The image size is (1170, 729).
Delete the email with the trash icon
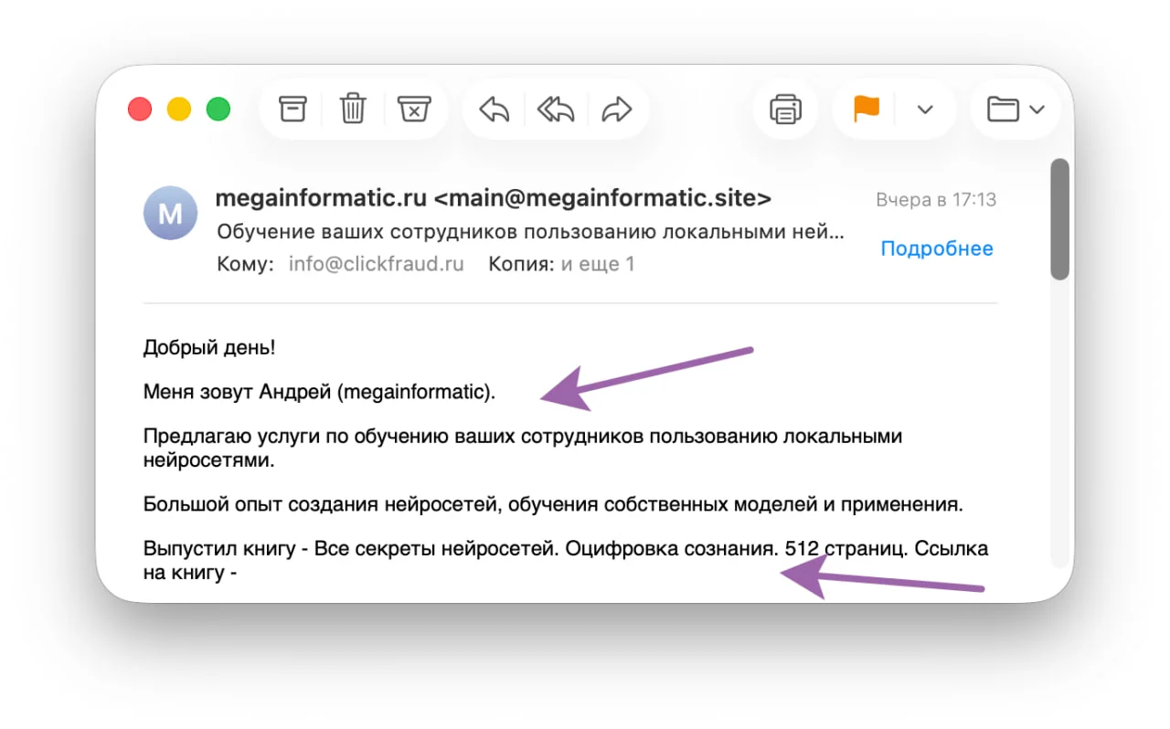pos(352,110)
